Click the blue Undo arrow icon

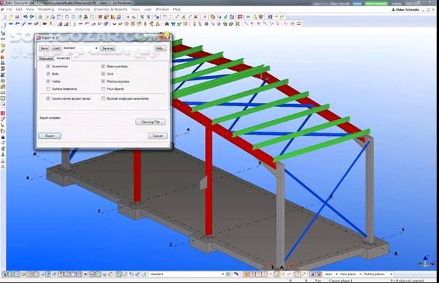click(x=26, y=17)
